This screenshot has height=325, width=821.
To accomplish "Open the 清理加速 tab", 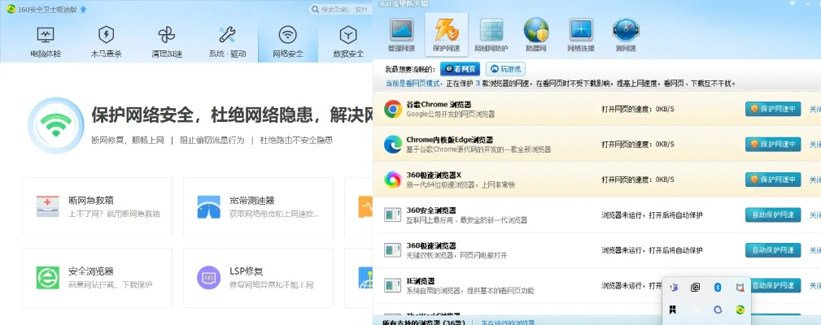I will [167, 42].
